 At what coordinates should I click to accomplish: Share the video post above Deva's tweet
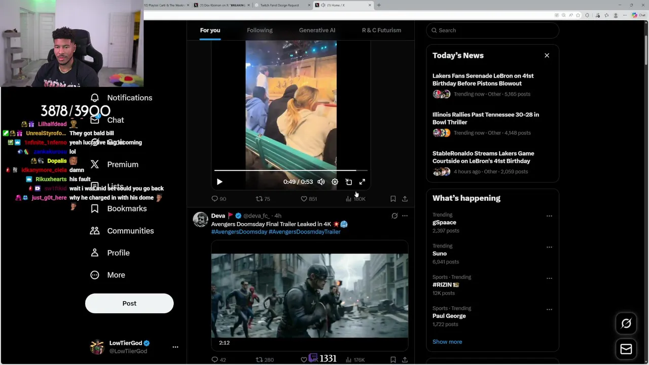click(x=405, y=199)
